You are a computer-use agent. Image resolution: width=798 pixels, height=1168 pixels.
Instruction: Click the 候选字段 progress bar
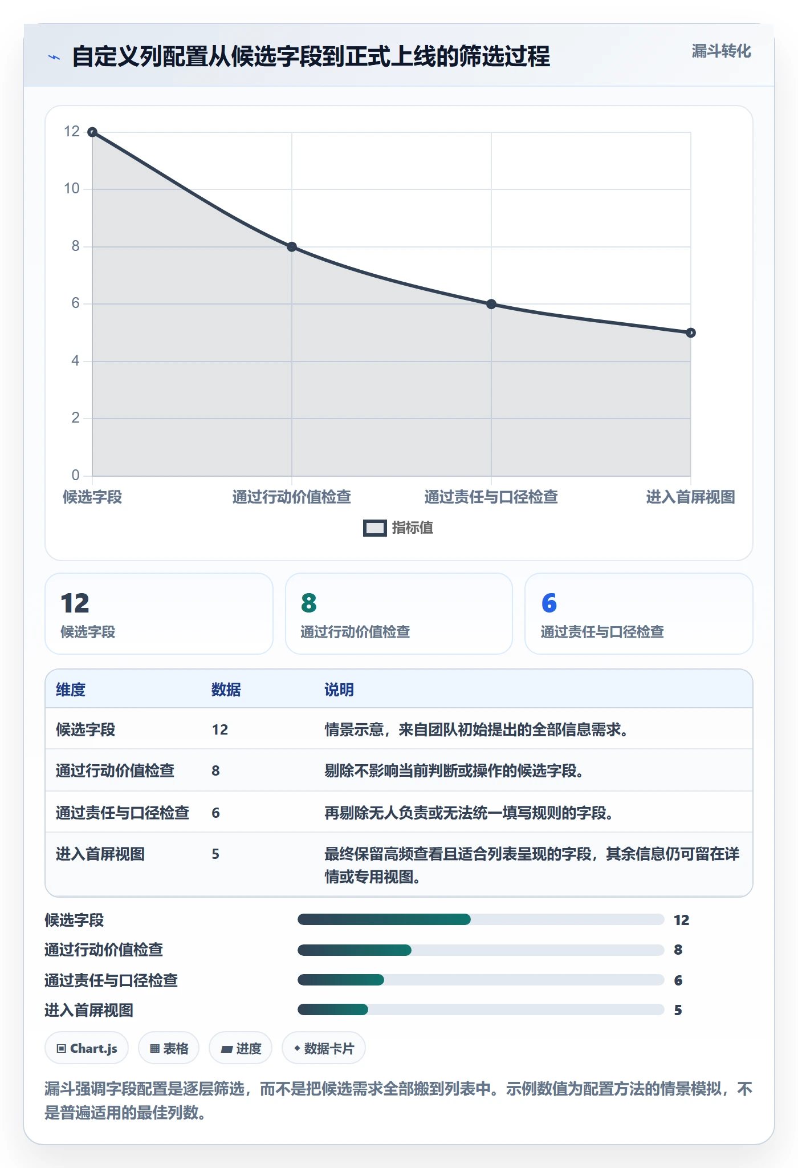[481, 919]
